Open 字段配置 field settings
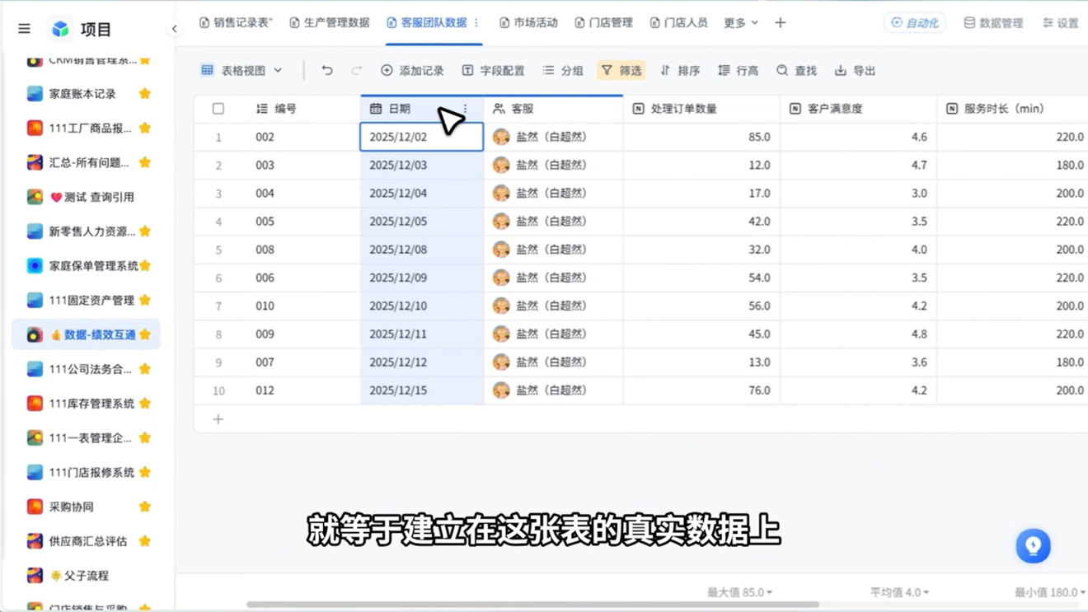 (x=493, y=71)
